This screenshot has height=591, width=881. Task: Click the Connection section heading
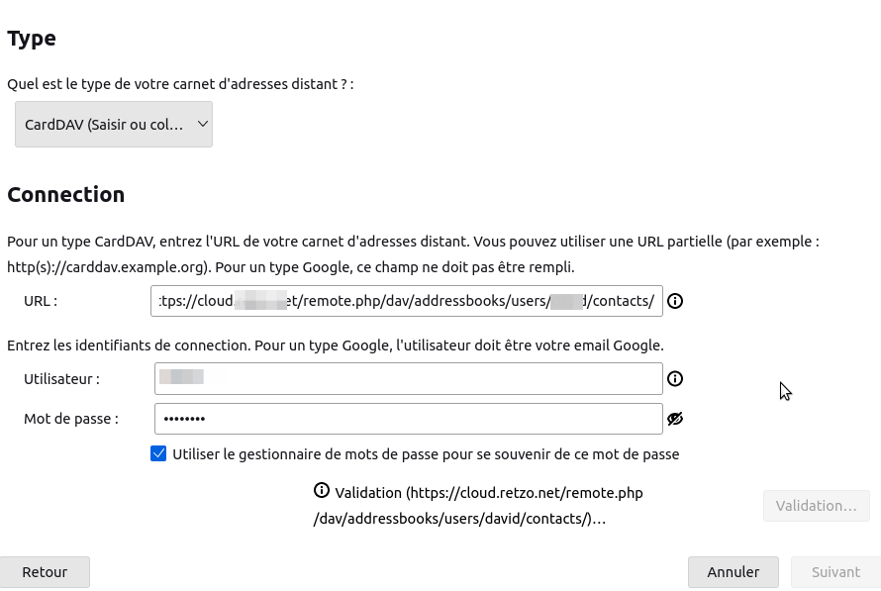[66, 194]
